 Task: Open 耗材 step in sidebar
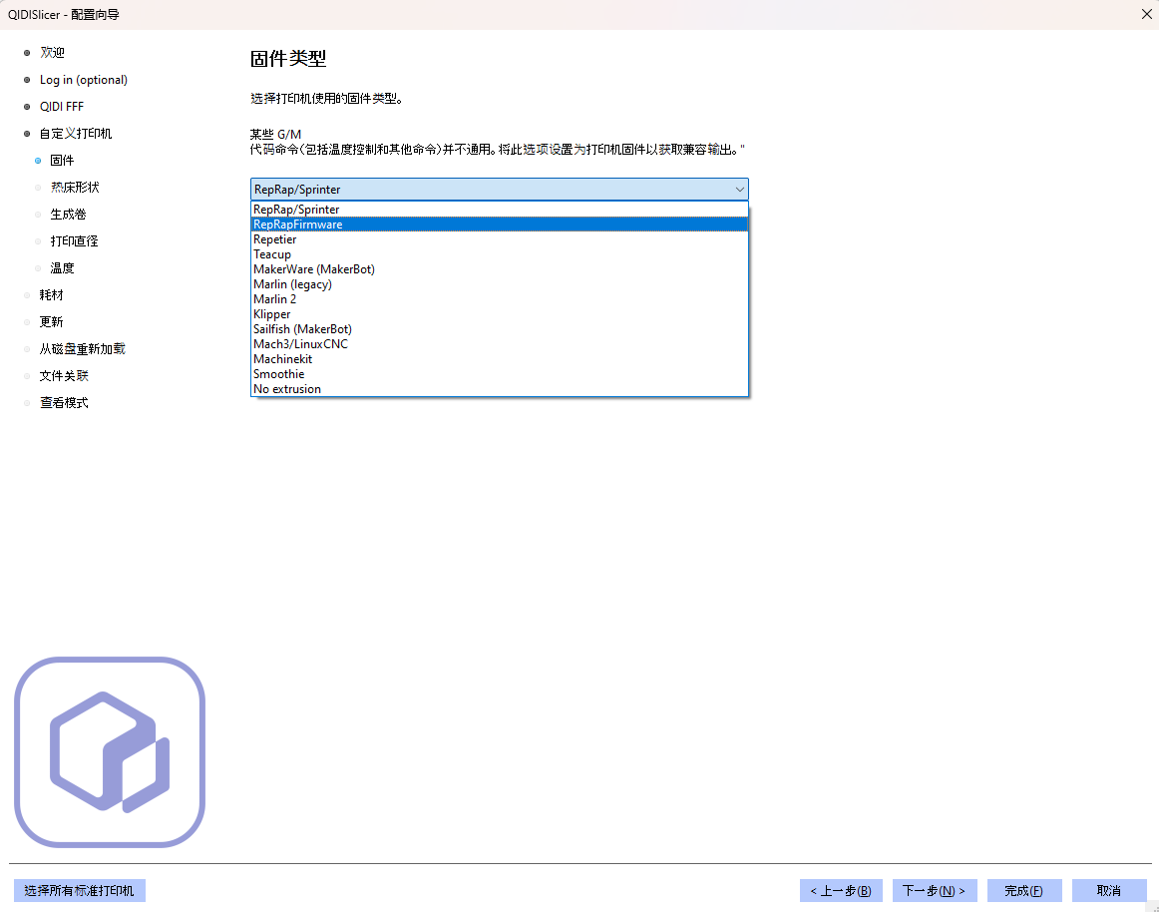click(x=52, y=295)
